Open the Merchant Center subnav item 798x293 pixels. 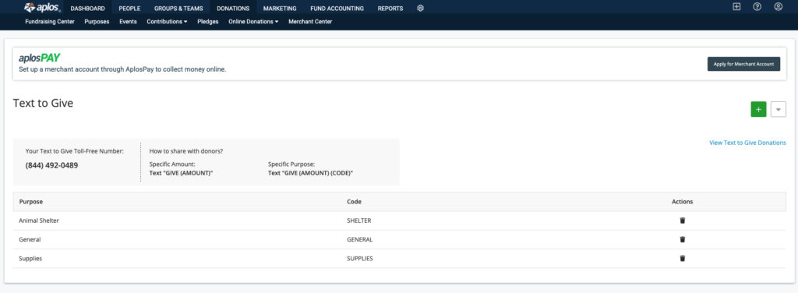click(310, 22)
